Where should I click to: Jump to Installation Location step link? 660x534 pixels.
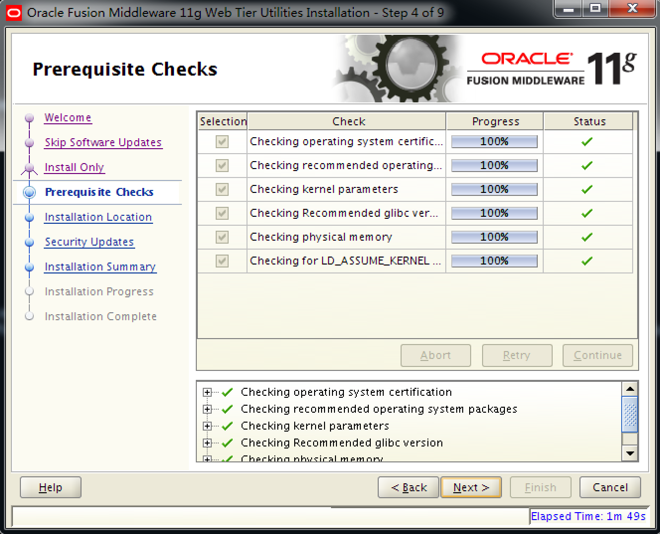tap(98, 217)
